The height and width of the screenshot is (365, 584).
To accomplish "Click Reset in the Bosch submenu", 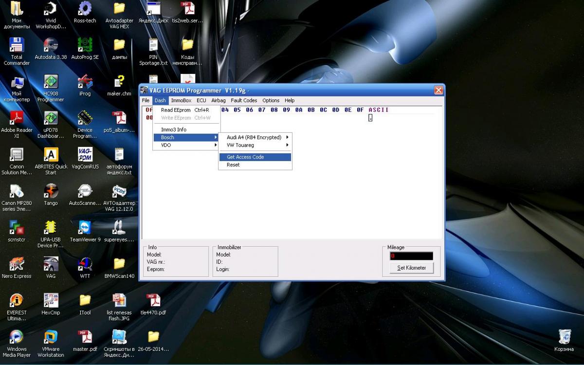I will 255,164.
